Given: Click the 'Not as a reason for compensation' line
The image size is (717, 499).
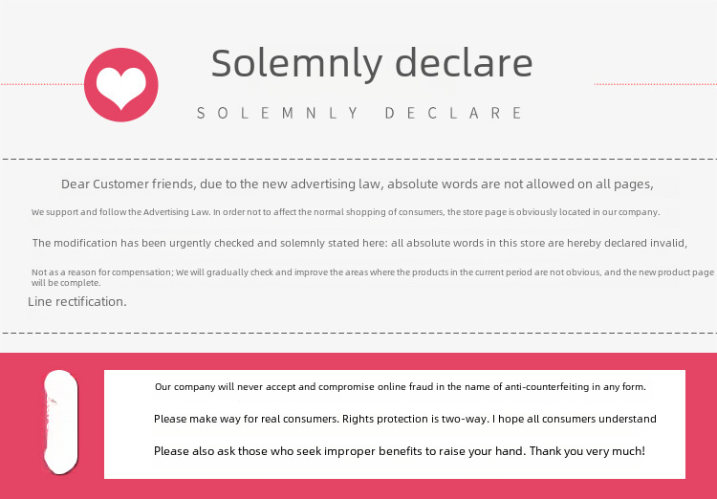Looking at the screenshot, I should pos(372,272).
